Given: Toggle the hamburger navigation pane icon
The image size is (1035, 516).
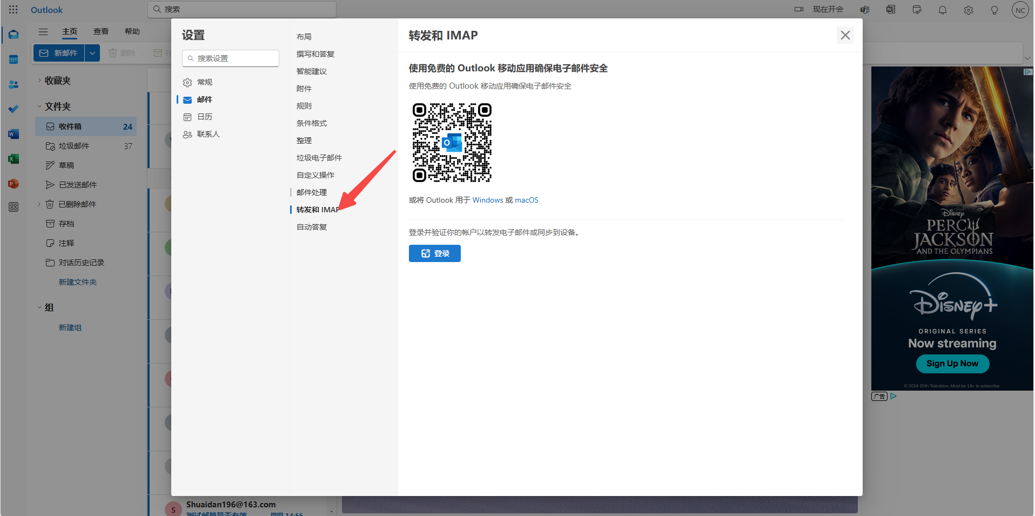Looking at the screenshot, I should click(x=43, y=31).
